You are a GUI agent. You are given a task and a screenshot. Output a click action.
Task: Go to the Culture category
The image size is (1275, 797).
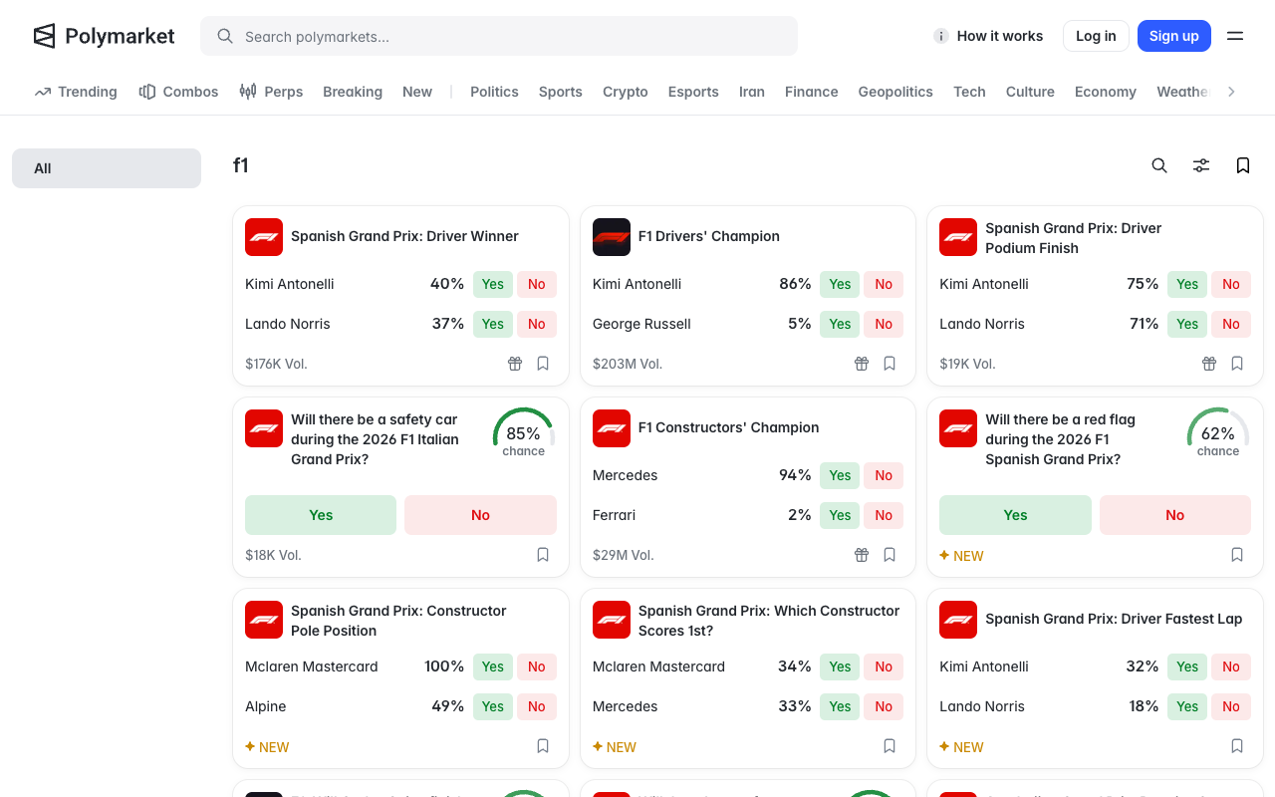coord(1030,92)
